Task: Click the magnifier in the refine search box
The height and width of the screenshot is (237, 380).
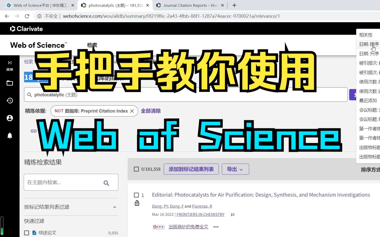Action: [x=106, y=183]
